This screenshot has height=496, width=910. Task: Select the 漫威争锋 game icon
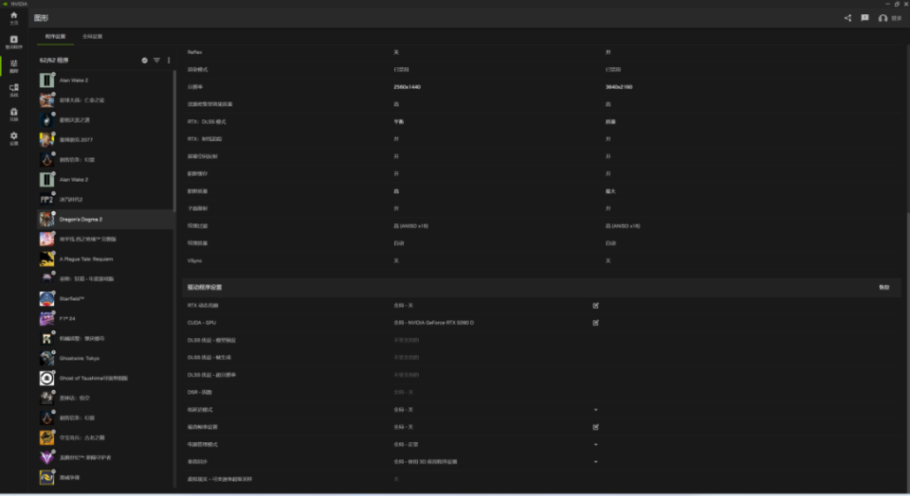coord(46,477)
